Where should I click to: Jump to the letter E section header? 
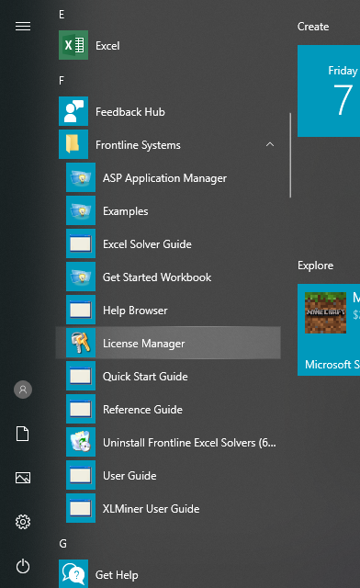[x=62, y=15]
